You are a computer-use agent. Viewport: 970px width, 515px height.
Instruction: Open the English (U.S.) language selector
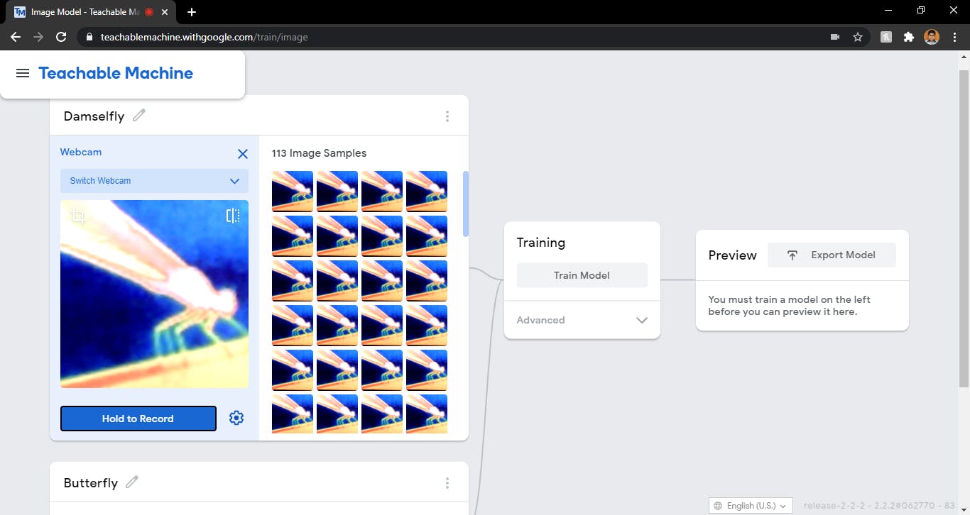751,506
